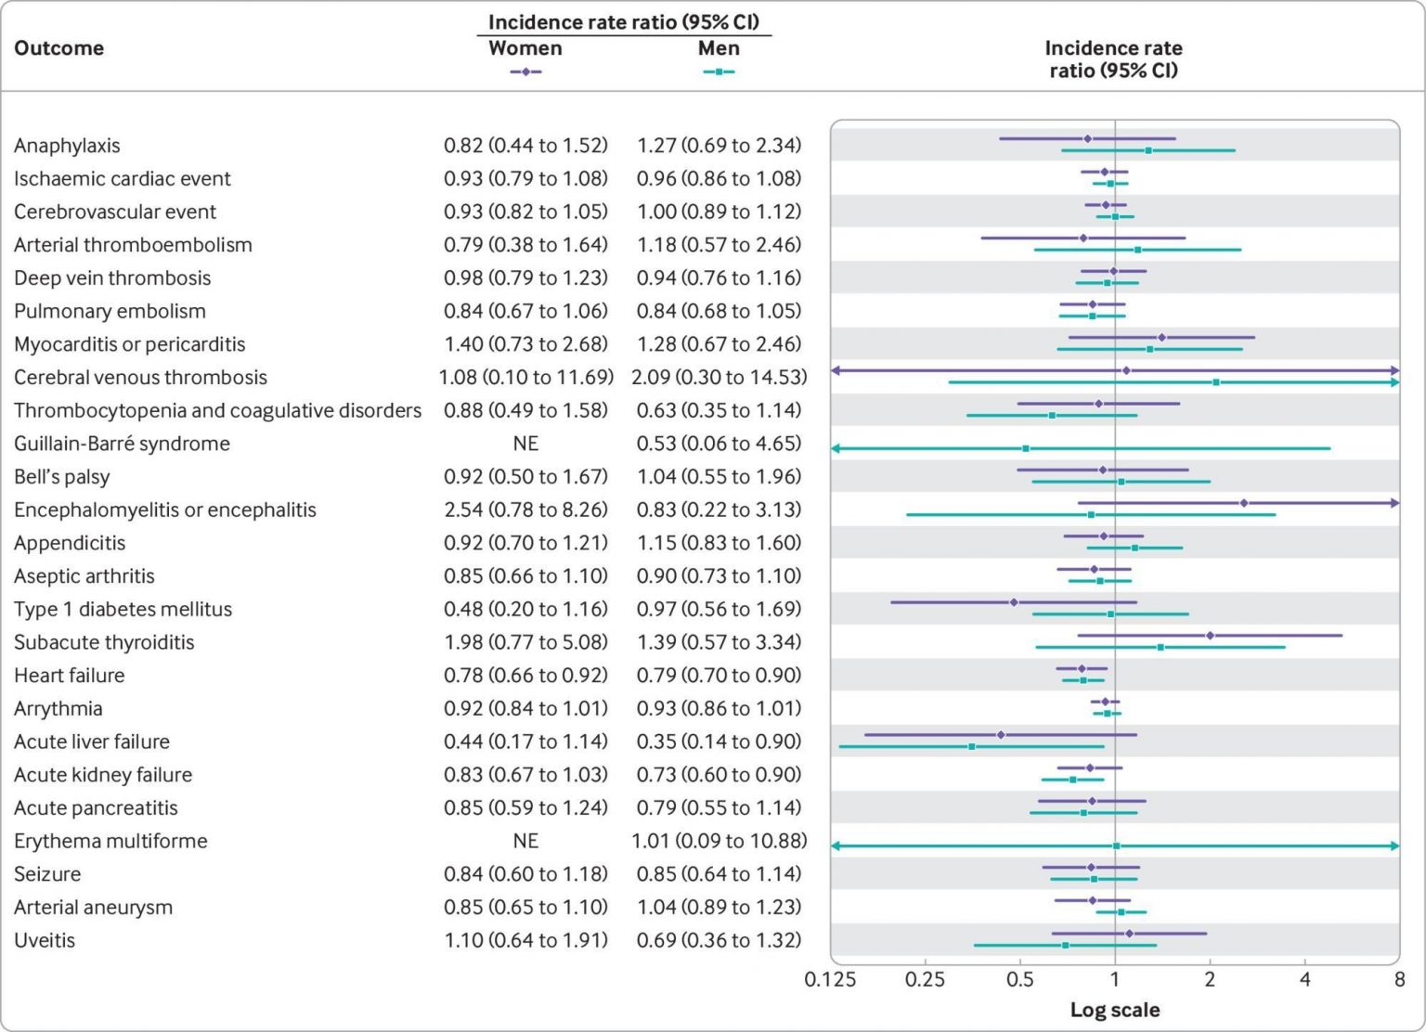Click the Uveitis men ratio value
The width and height of the screenshot is (1426, 1032).
[719, 940]
